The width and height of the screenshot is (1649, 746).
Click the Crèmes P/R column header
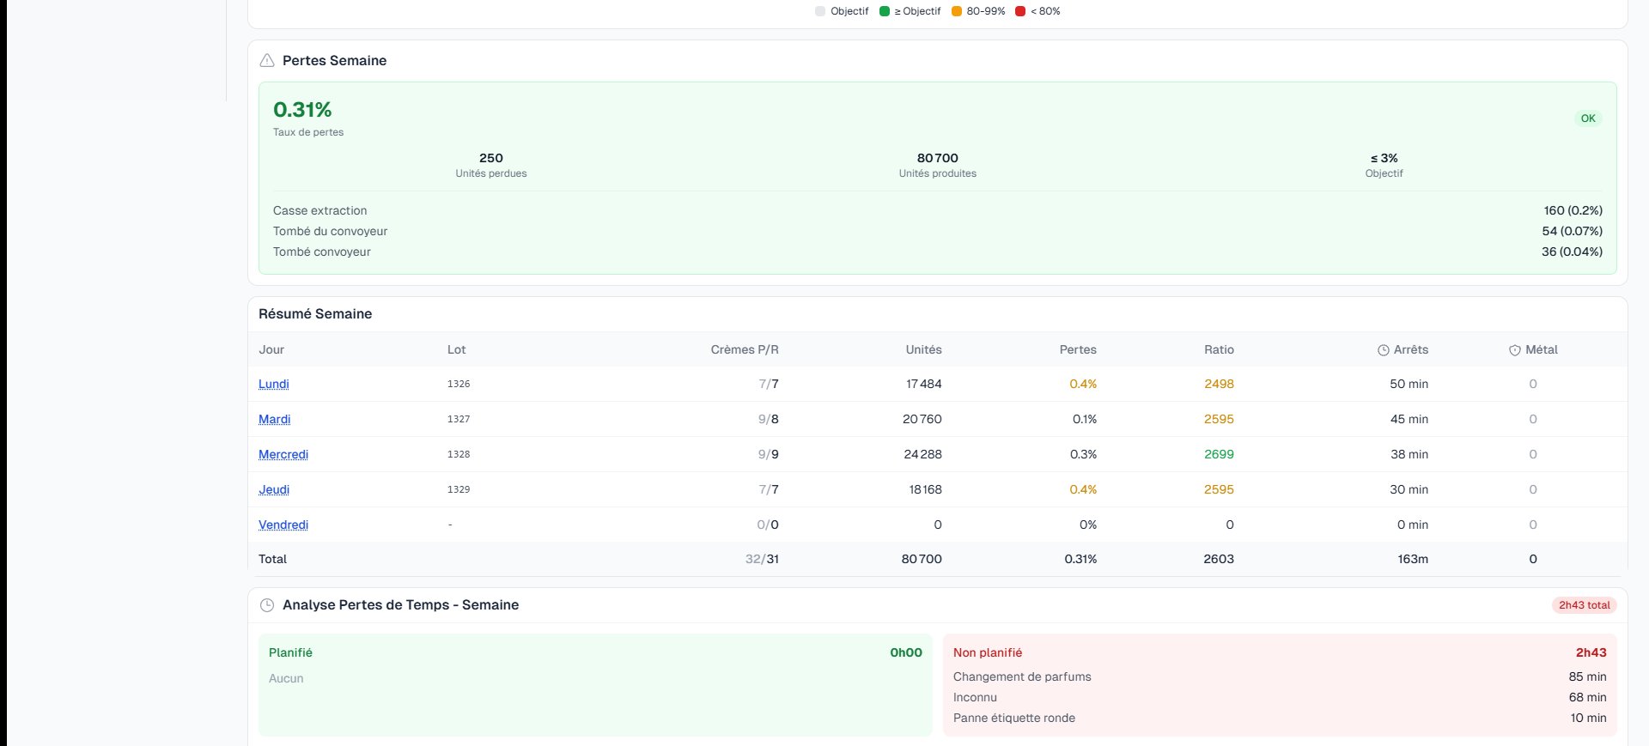[x=744, y=349]
